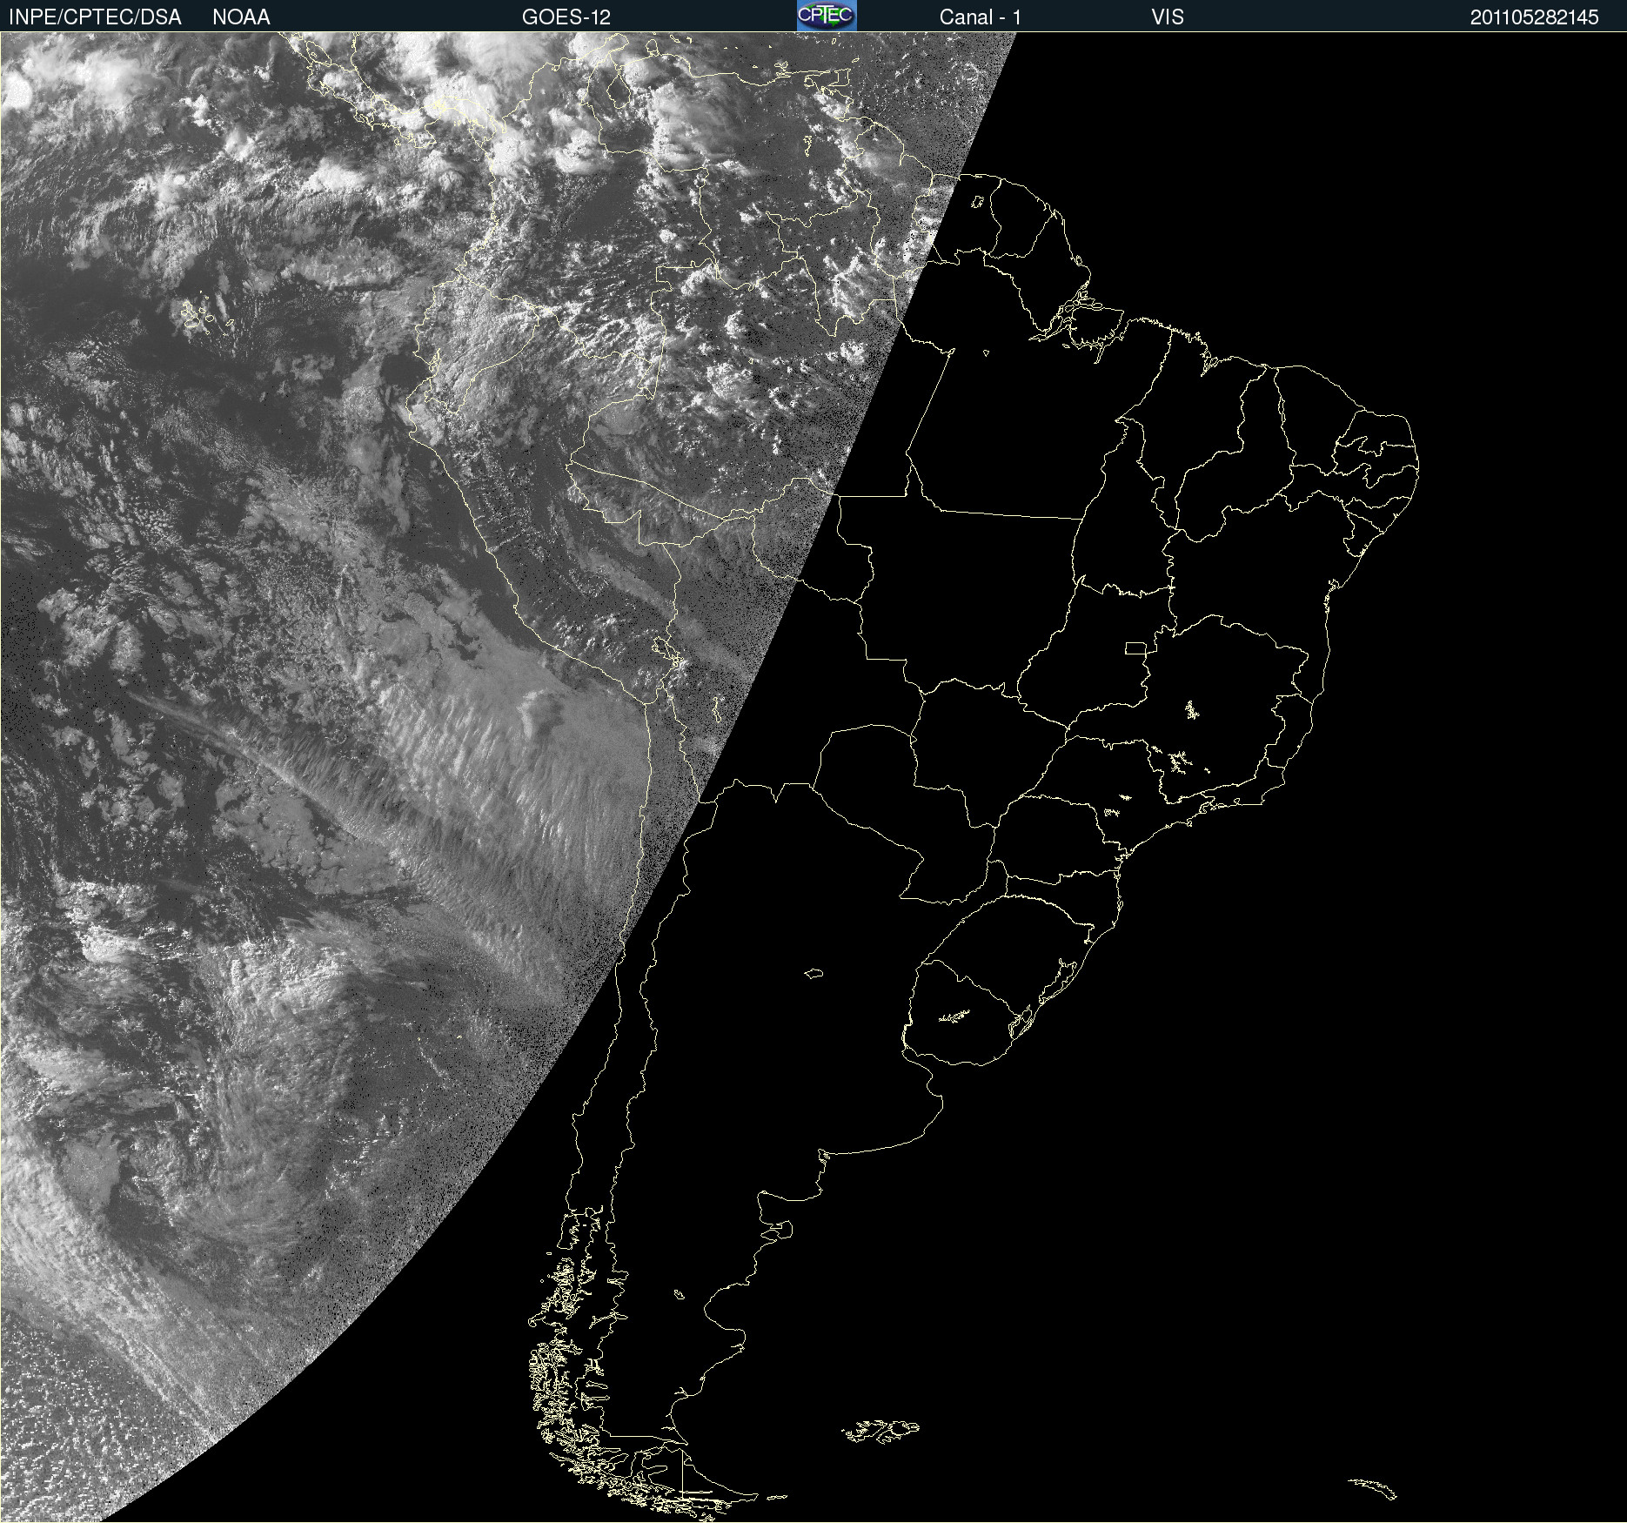Click the Canal - 1 label
The image size is (1627, 1523).
(x=981, y=17)
